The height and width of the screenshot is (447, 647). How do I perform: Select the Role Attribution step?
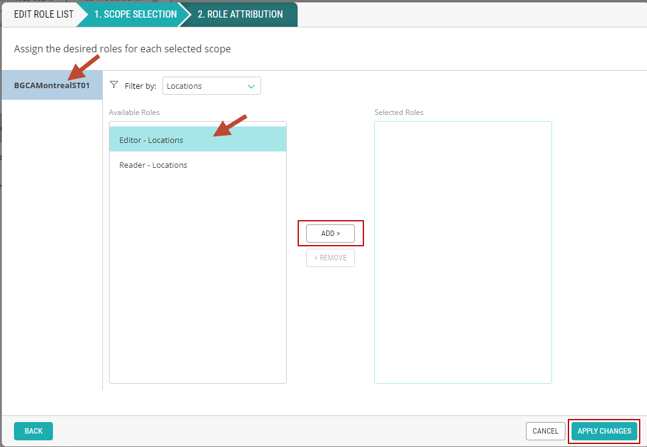[240, 14]
